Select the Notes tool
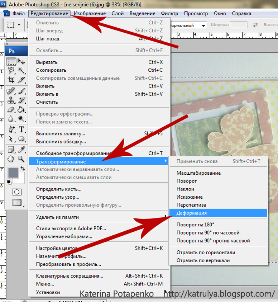Image resolution: width=278 pixels, height=302 pixels. 11,150
